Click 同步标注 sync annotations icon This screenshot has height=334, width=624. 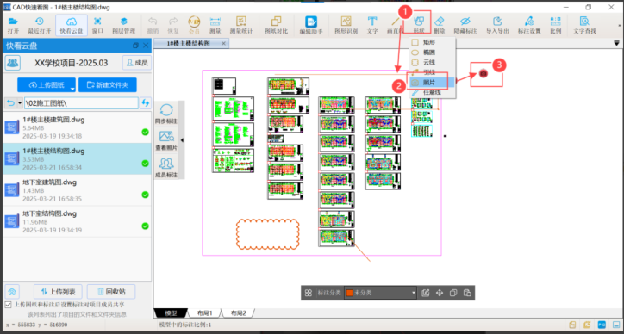[x=166, y=114]
